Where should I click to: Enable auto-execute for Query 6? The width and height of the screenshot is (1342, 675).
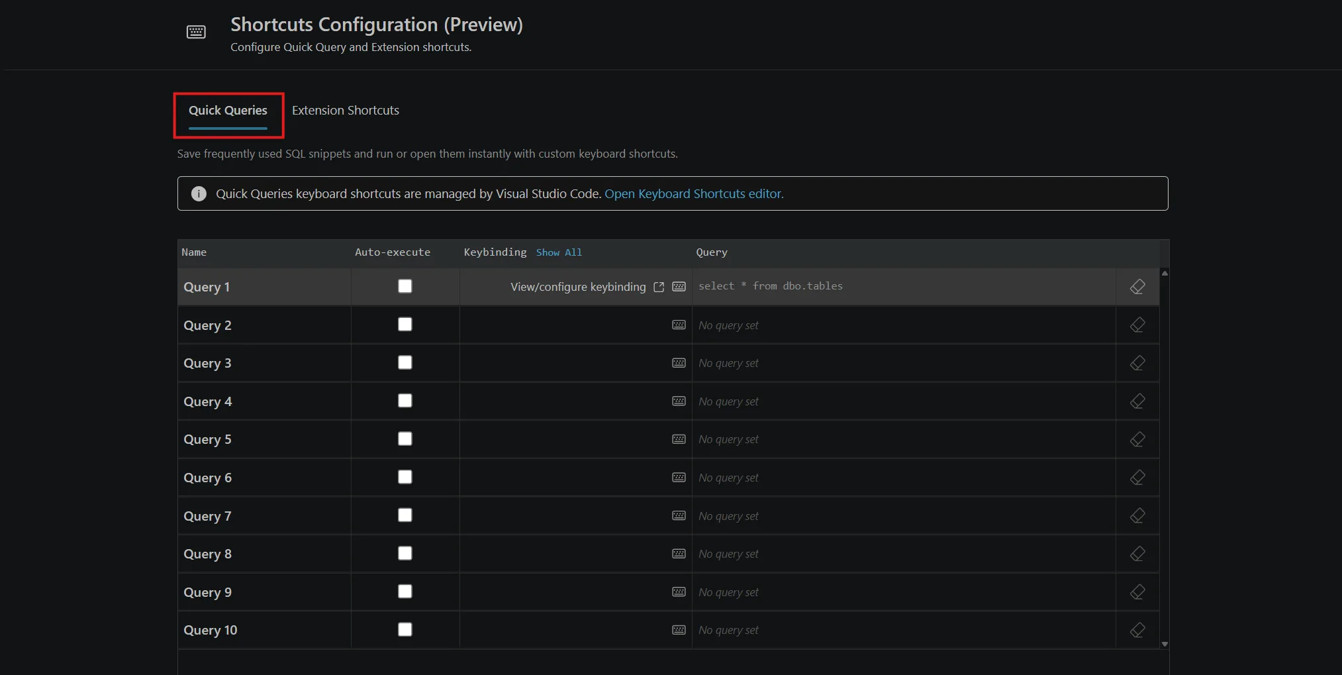click(x=405, y=477)
